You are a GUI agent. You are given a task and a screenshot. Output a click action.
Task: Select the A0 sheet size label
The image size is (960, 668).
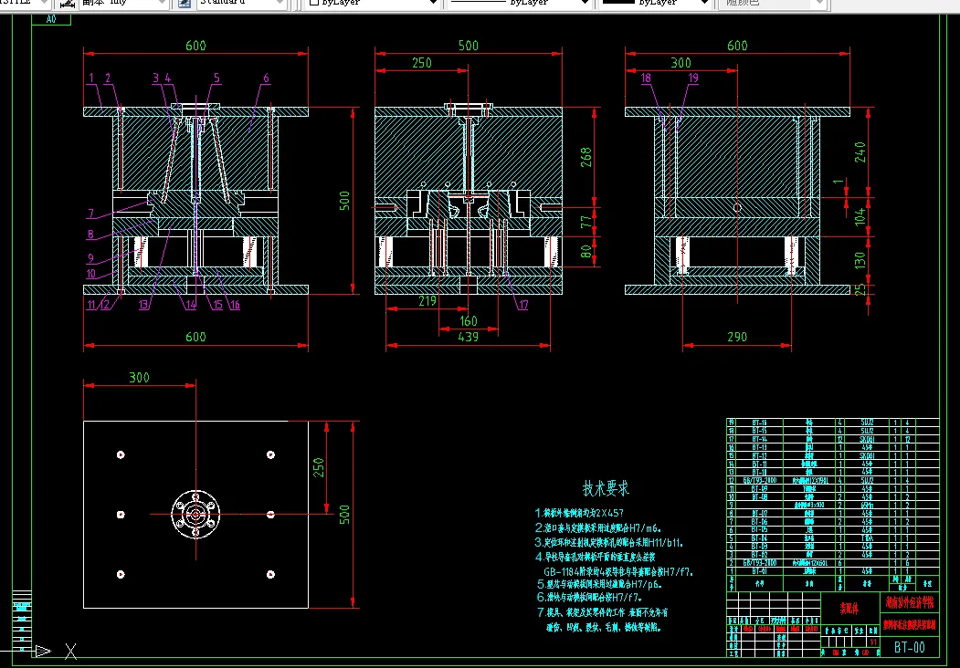(x=50, y=18)
